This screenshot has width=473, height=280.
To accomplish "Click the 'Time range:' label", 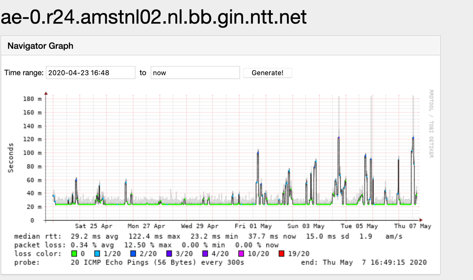I will pyautogui.click(x=24, y=73).
